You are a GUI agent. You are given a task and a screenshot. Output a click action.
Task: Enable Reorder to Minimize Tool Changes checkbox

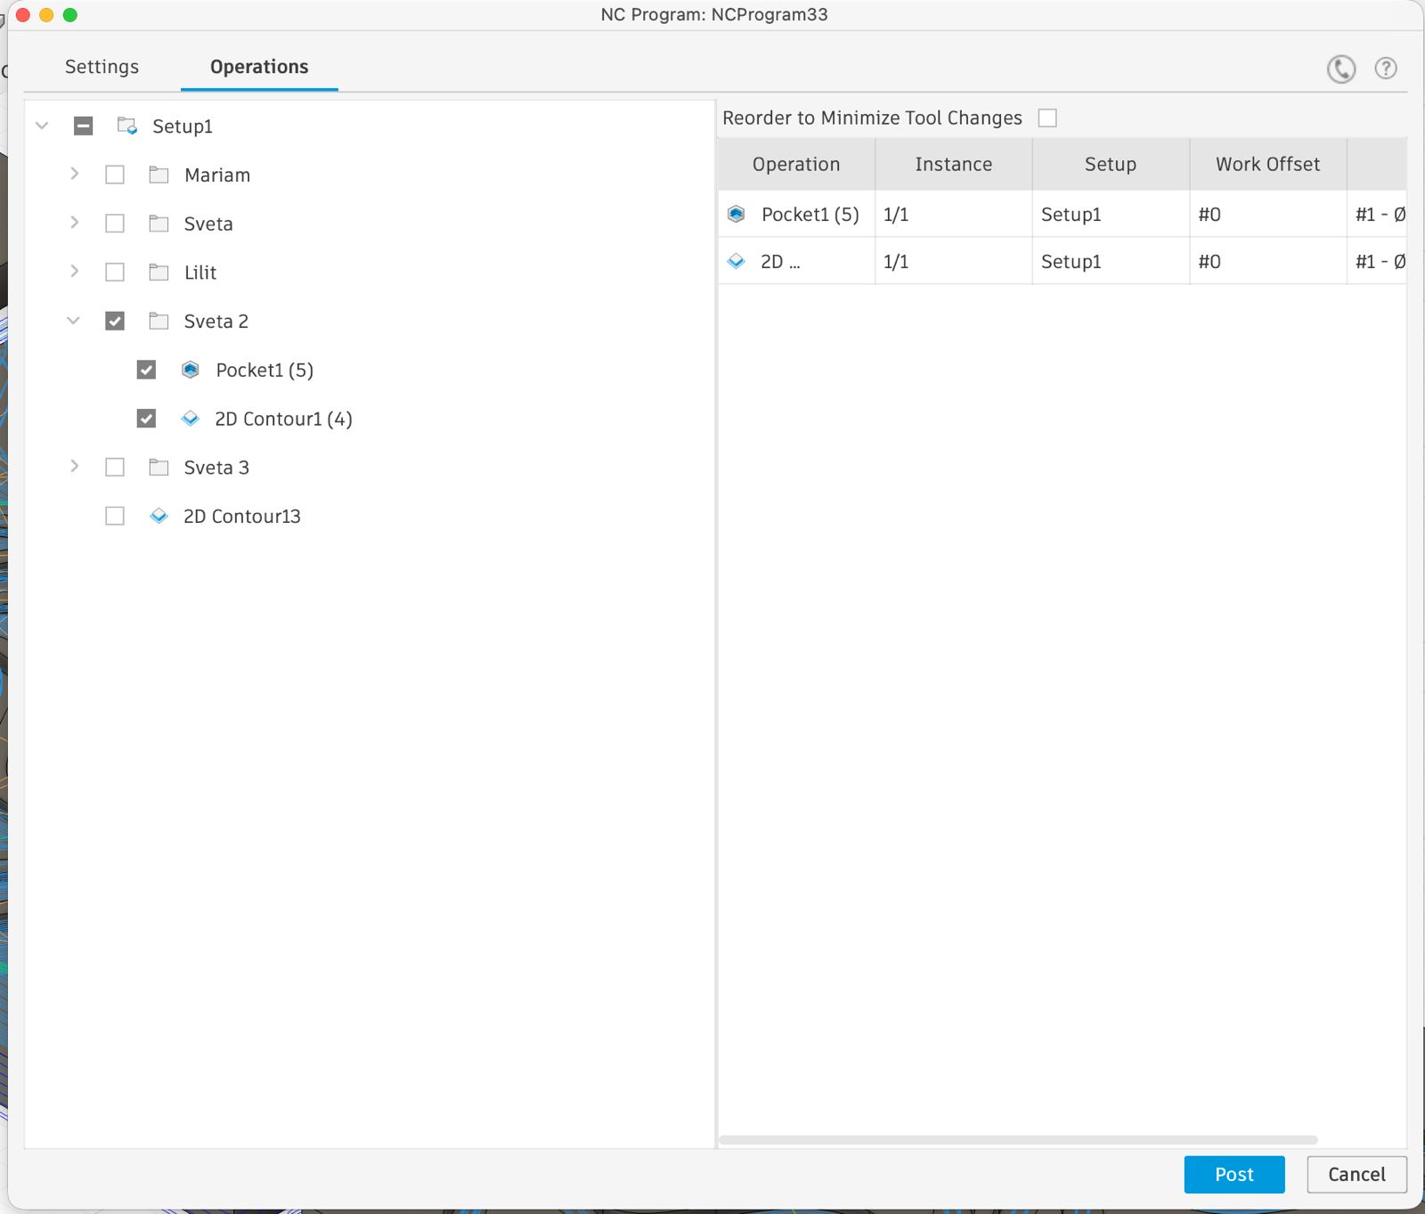[1047, 118]
